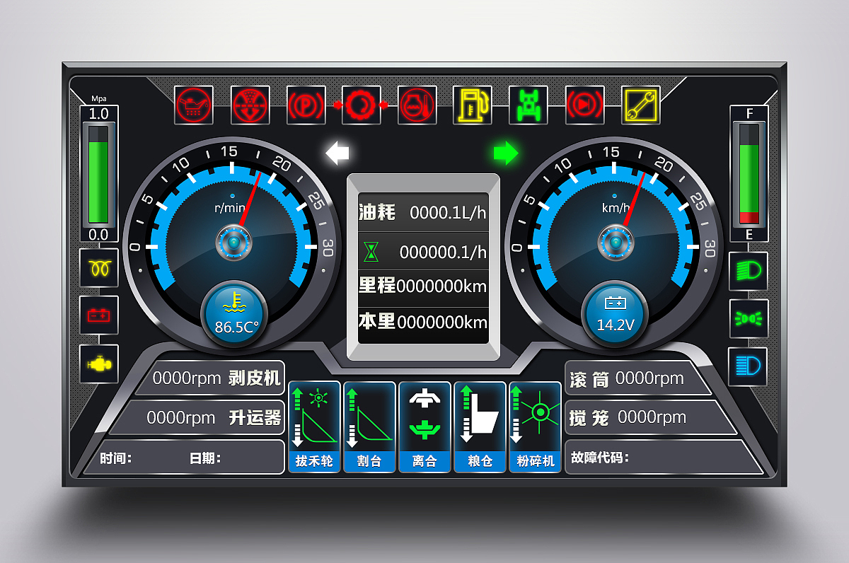Select the yellow glow plug preheat icon
Viewport: 849px width, 563px height.
click(99, 267)
